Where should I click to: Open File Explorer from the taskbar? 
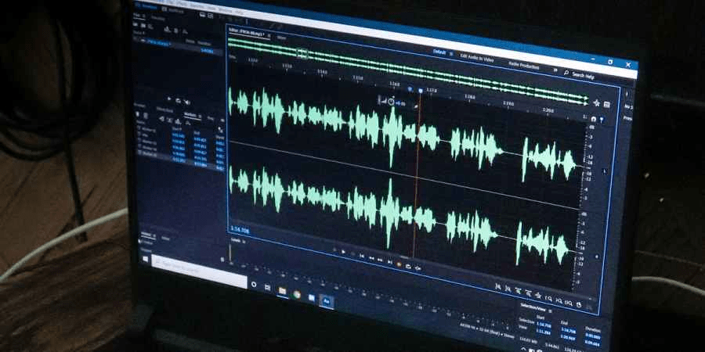pyautogui.click(x=282, y=290)
